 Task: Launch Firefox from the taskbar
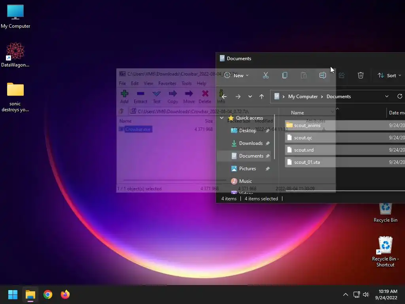(65, 294)
